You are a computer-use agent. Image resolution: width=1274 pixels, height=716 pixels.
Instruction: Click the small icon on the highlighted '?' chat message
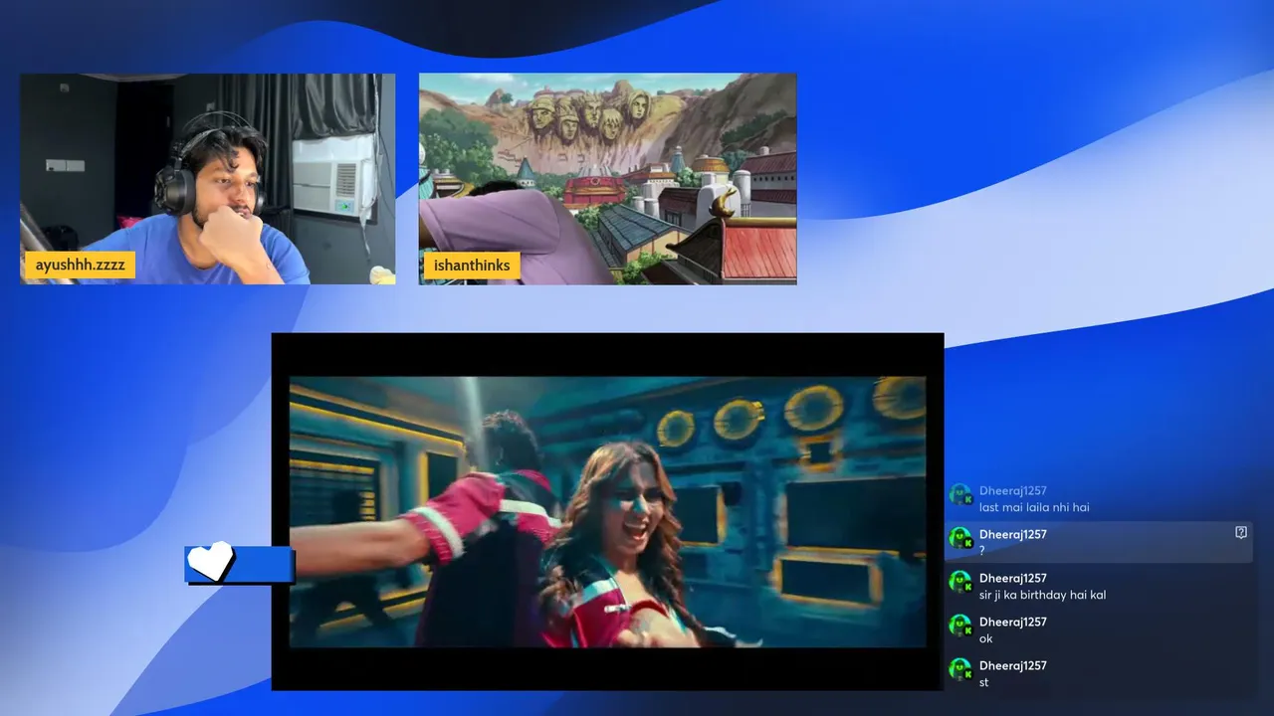click(1241, 533)
